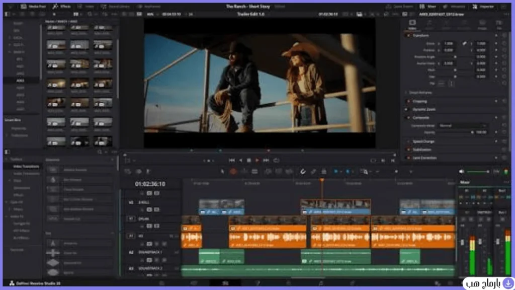
Task: Collapse the Dissolve transitions group
Action: pyautogui.click(x=112, y=160)
